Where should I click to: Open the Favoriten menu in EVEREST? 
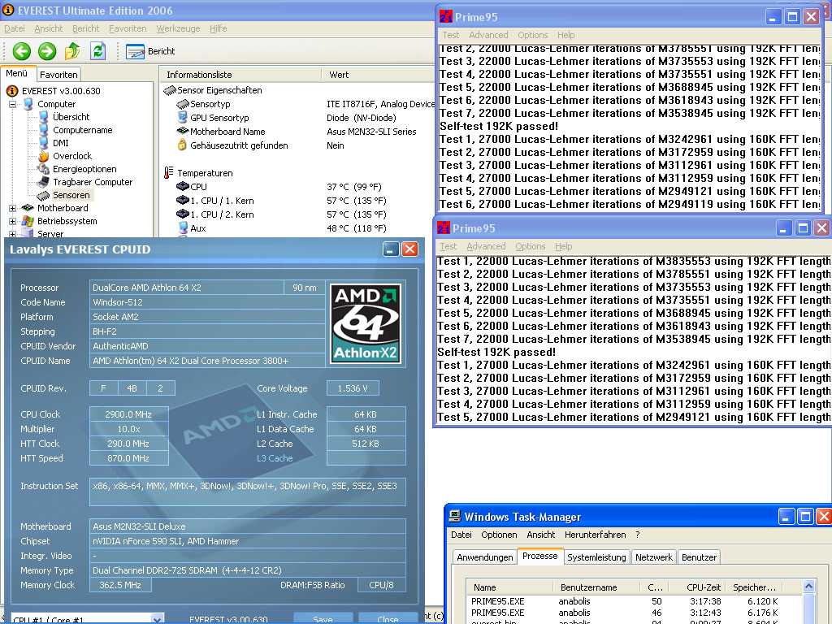coord(128,28)
